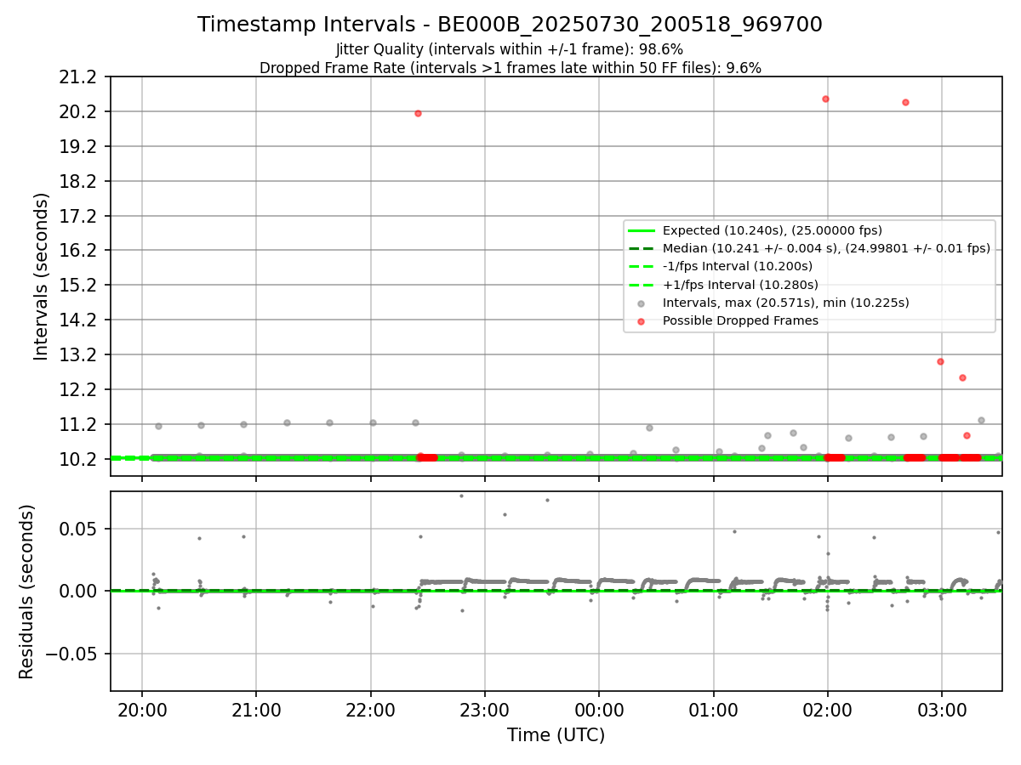Click the plot title 'Timestamp Intervals - BE000B_20250730_200518_969700'
Viewport: 1021px width, 765px height.
510,25
